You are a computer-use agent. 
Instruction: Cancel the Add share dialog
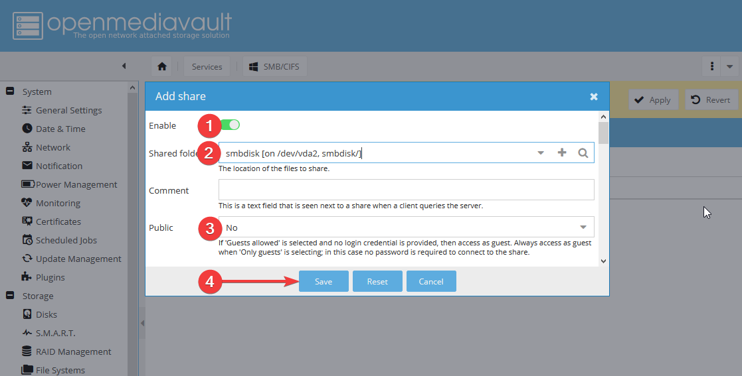(x=431, y=281)
